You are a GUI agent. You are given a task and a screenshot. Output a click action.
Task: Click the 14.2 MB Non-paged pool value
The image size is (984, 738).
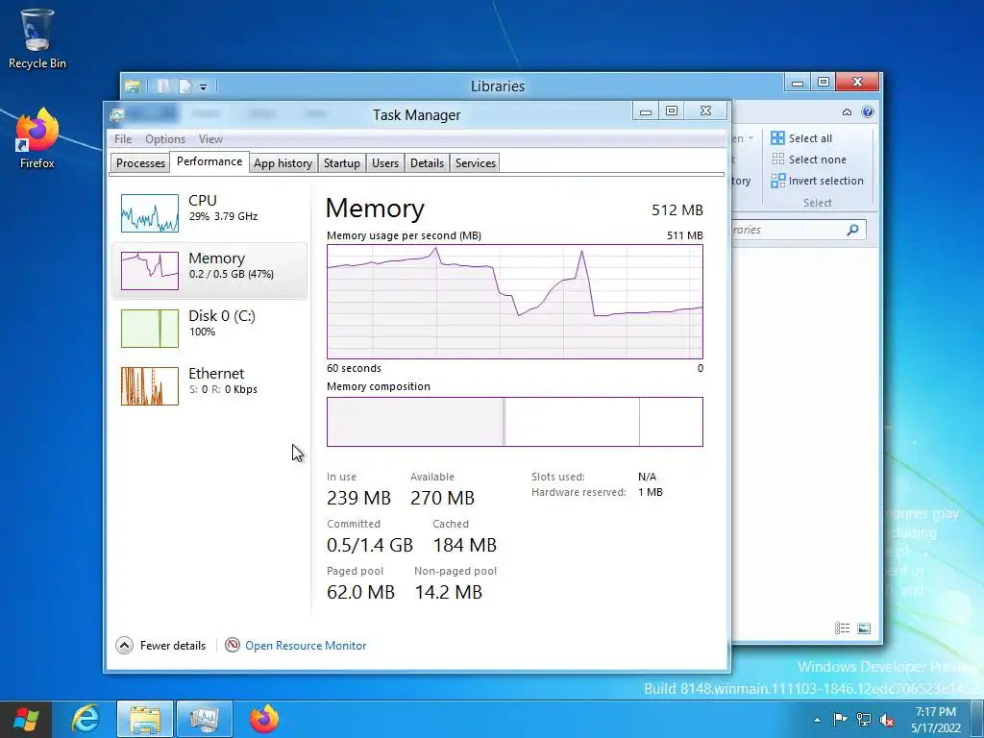[x=448, y=592]
